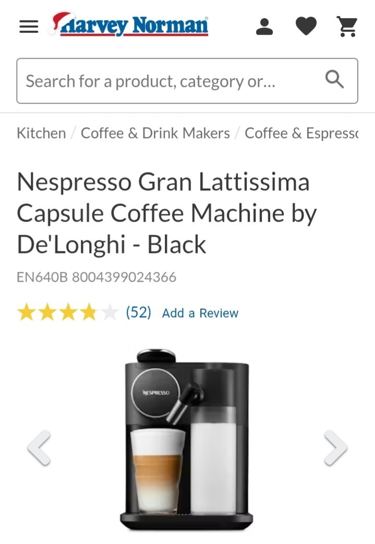Click the EN640B model number text
The height and width of the screenshot is (544, 375).
[x=42, y=277]
